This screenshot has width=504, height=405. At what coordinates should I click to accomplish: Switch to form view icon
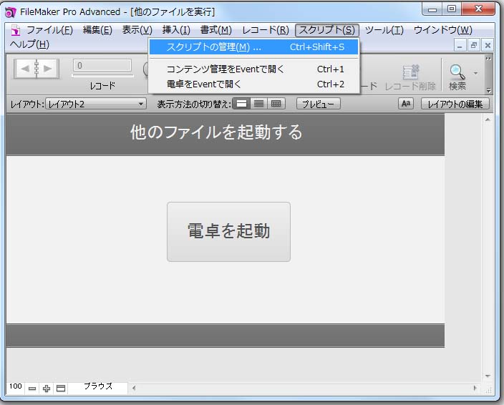pos(241,104)
